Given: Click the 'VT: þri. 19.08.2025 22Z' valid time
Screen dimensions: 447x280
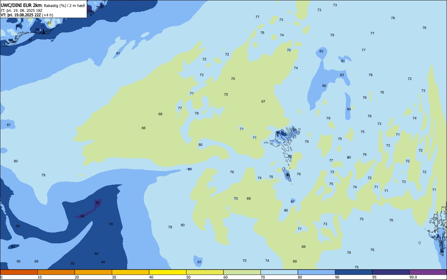Looking at the screenshot, I should [21, 15].
